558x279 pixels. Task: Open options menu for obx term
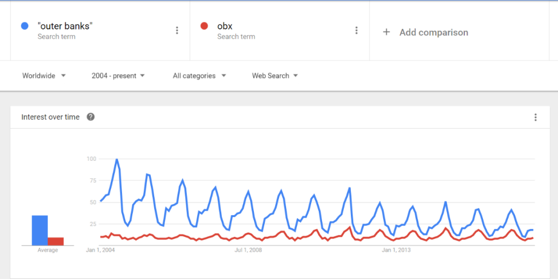coord(356,31)
